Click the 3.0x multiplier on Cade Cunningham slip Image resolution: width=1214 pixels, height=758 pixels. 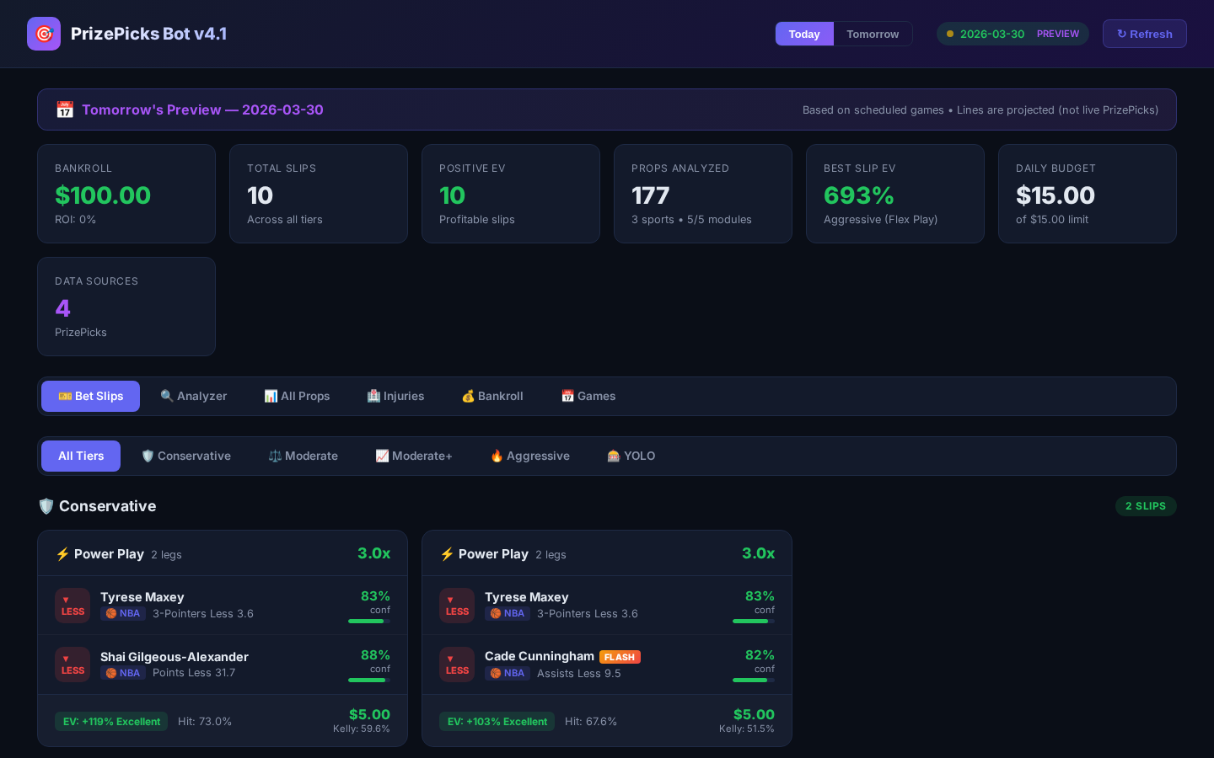[758, 553]
